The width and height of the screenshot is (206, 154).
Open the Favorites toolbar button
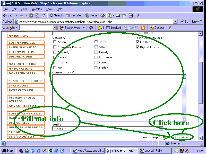74,15
